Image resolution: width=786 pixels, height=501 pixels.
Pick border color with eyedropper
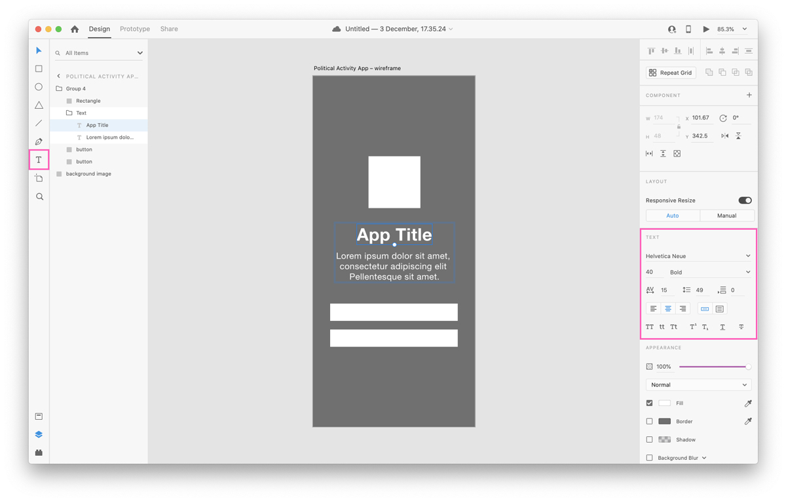(748, 422)
